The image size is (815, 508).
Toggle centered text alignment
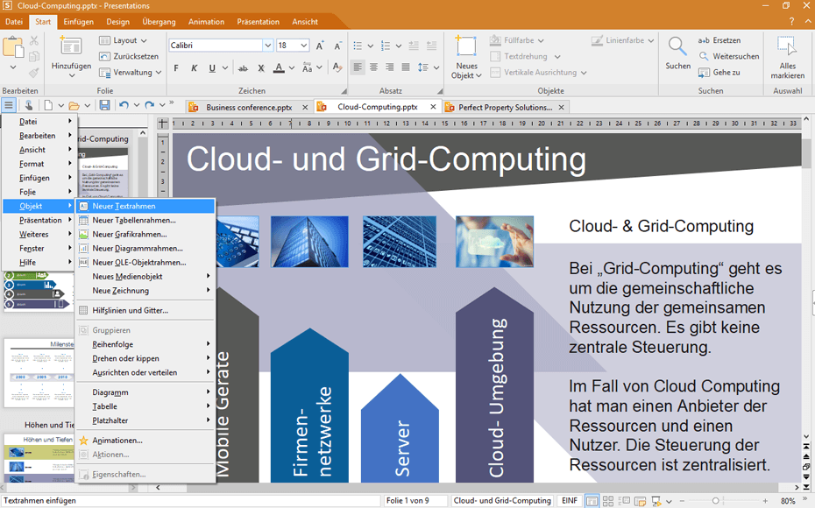coord(373,67)
